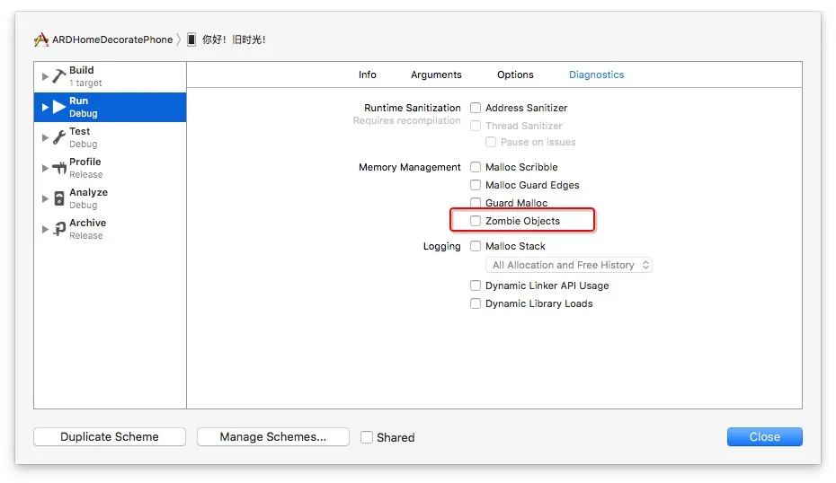Open the Options tab
This screenshot has height=483, width=836.
tap(515, 75)
